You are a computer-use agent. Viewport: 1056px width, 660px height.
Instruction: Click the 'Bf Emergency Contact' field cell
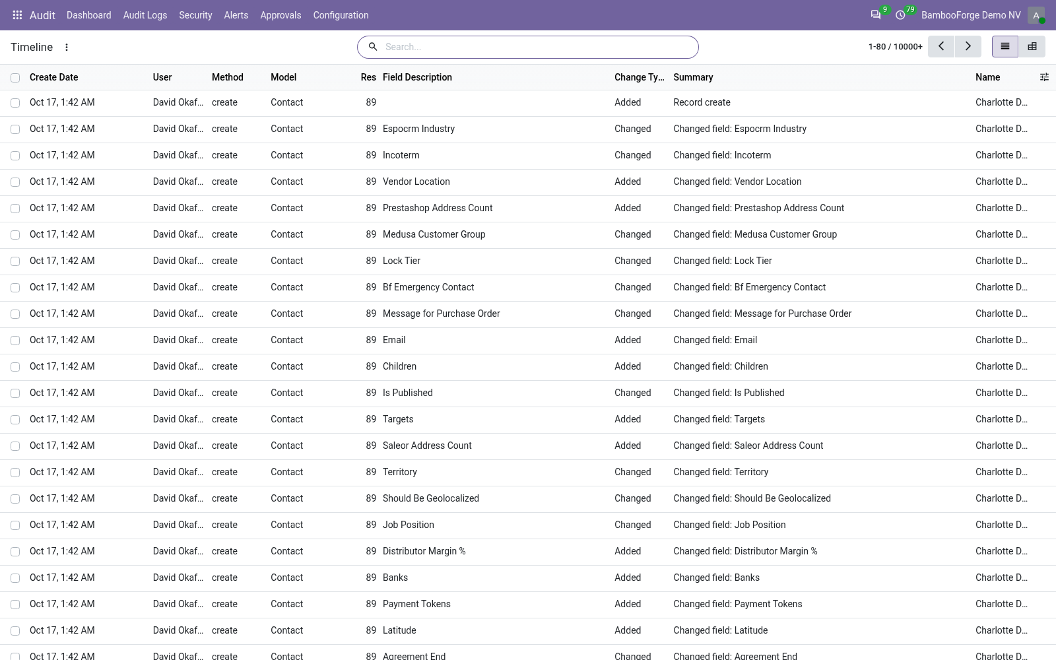pos(428,287)
